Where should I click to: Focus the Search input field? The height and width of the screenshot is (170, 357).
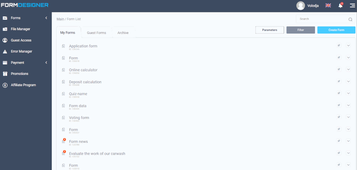[326, 19]
